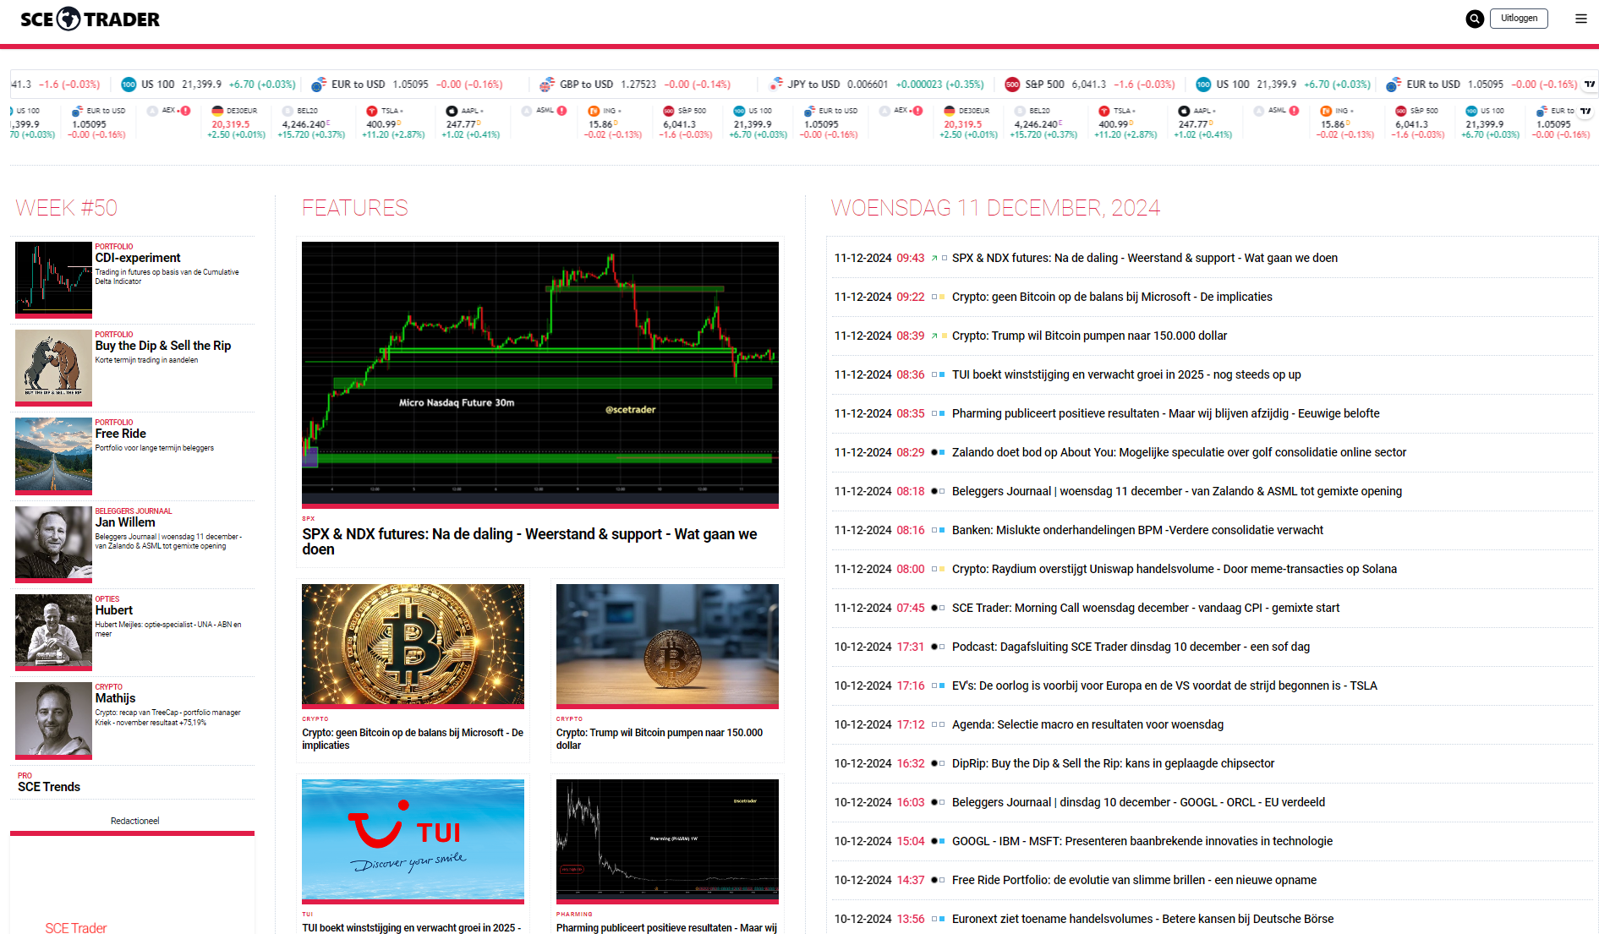The width and height of the screenshot is (1599, 934).
Task: Select the GBP to USD flag icon
Action: click(547, 85)
